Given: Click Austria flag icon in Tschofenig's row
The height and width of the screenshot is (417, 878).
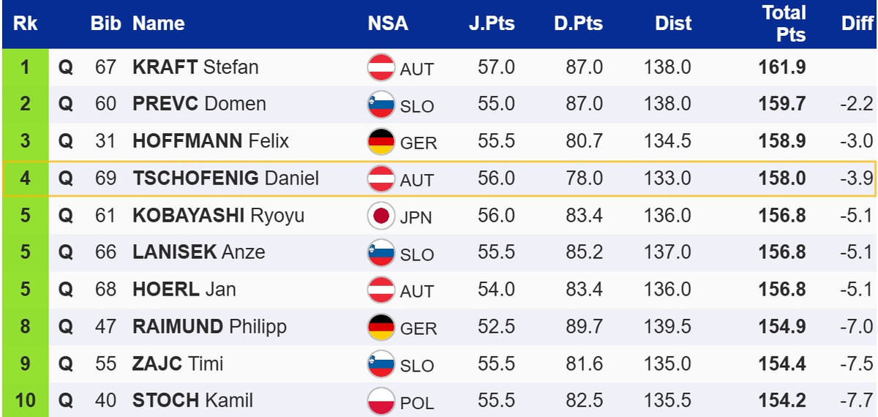Looking at the screenshot, I should [x=380, y=179].
